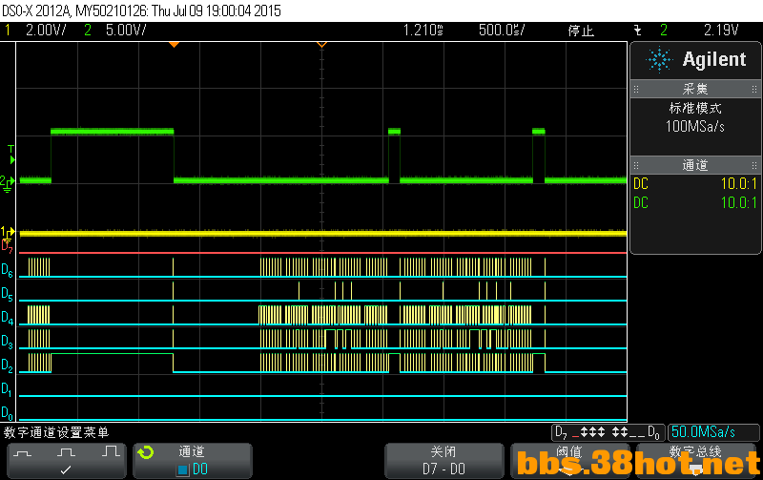Select the D1 digital channel label
The width and height of the screenshot is (763, 480).
[x=7, y=389]
